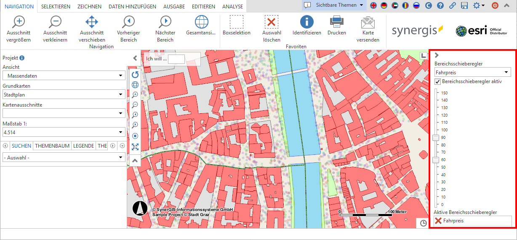Uncheck Bereichsschieberegler aktiv checkbox
The width and height of the screenshot is (517, 240).
[x=438, y=81]
